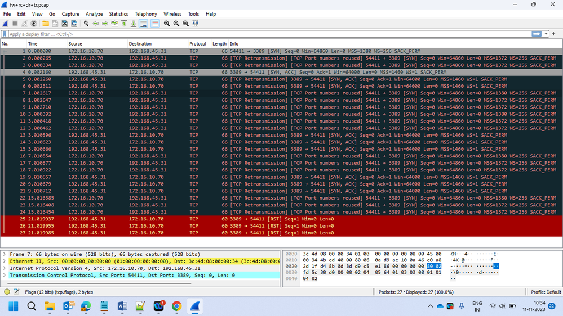Open Microsoft Word from the taskbar
The image size is (563, 316).
click(x=122, y=306)
